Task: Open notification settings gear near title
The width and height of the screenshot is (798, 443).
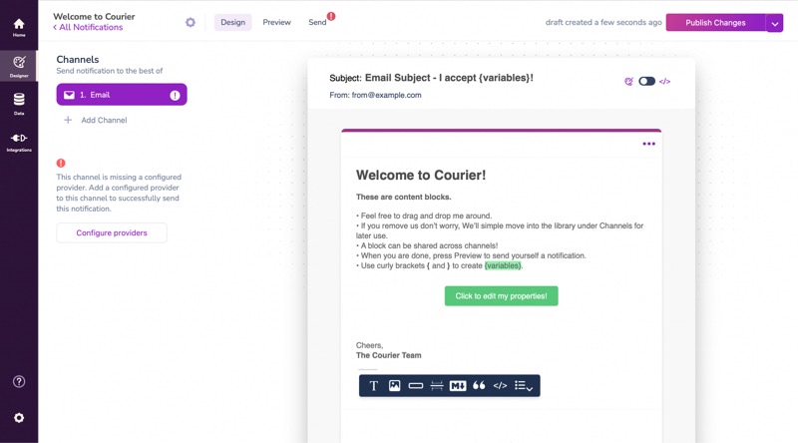Action: click(x=191, y=22)
